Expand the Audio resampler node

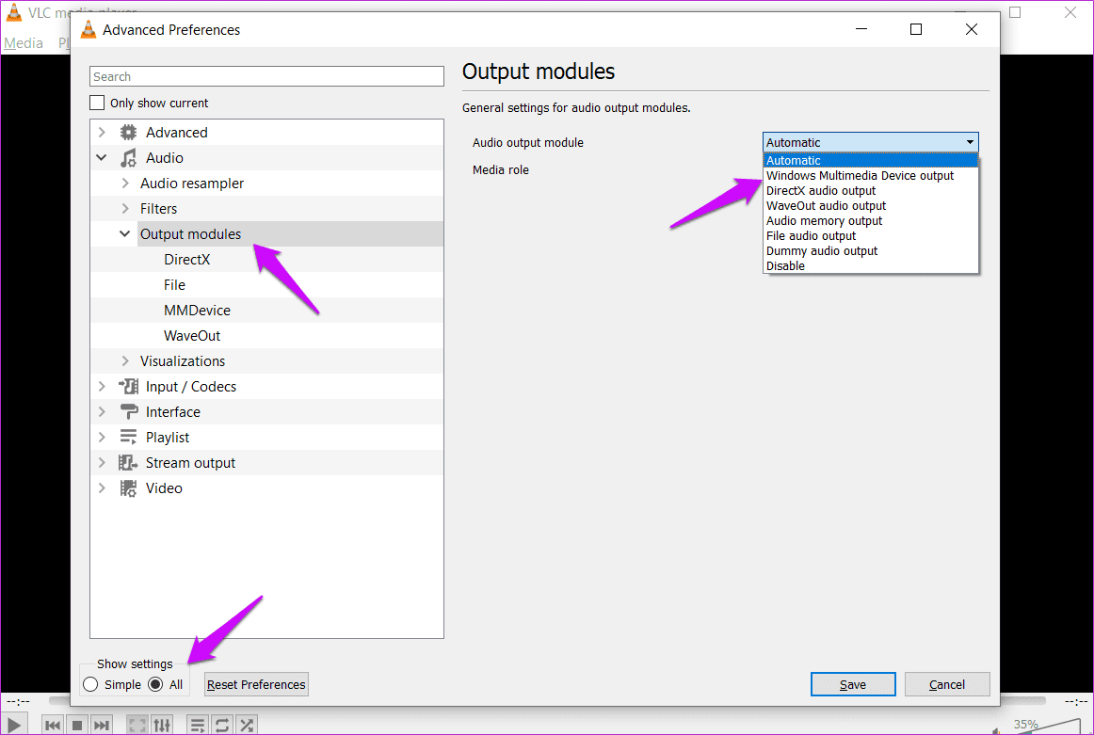125,184
